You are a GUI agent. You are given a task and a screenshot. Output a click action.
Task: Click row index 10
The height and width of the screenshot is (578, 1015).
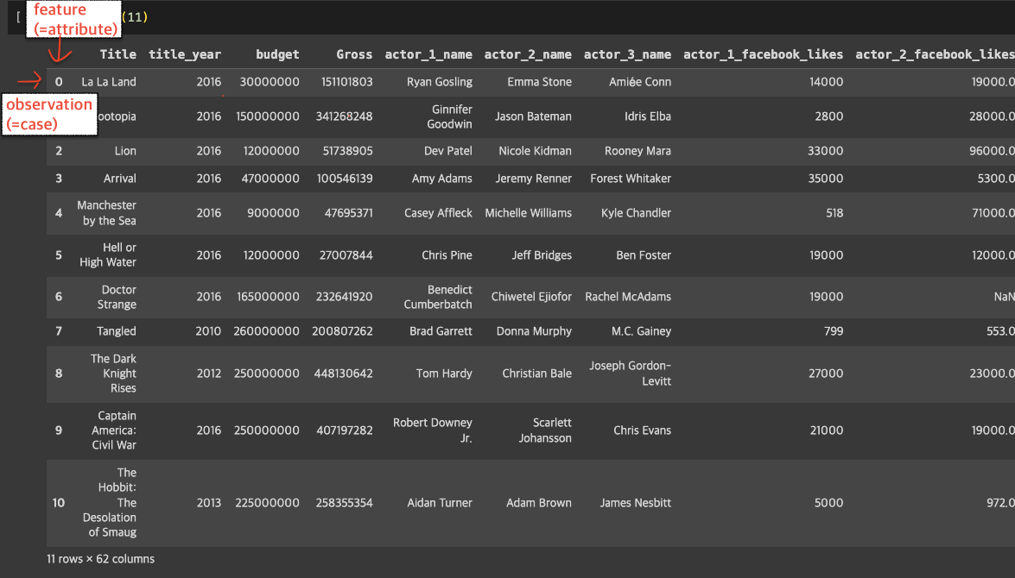point(58,502)
